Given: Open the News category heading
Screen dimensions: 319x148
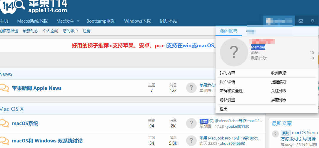Looking at the screenshot, I should click(x=6, y=74).
